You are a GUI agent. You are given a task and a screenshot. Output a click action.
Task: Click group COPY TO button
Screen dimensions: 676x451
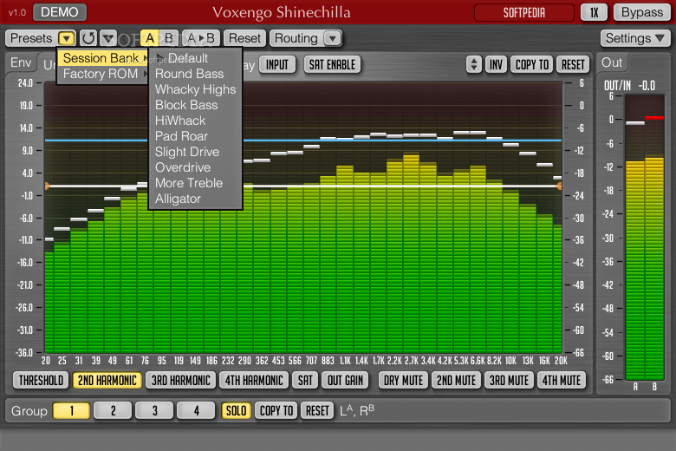click(x=276, y=410)
